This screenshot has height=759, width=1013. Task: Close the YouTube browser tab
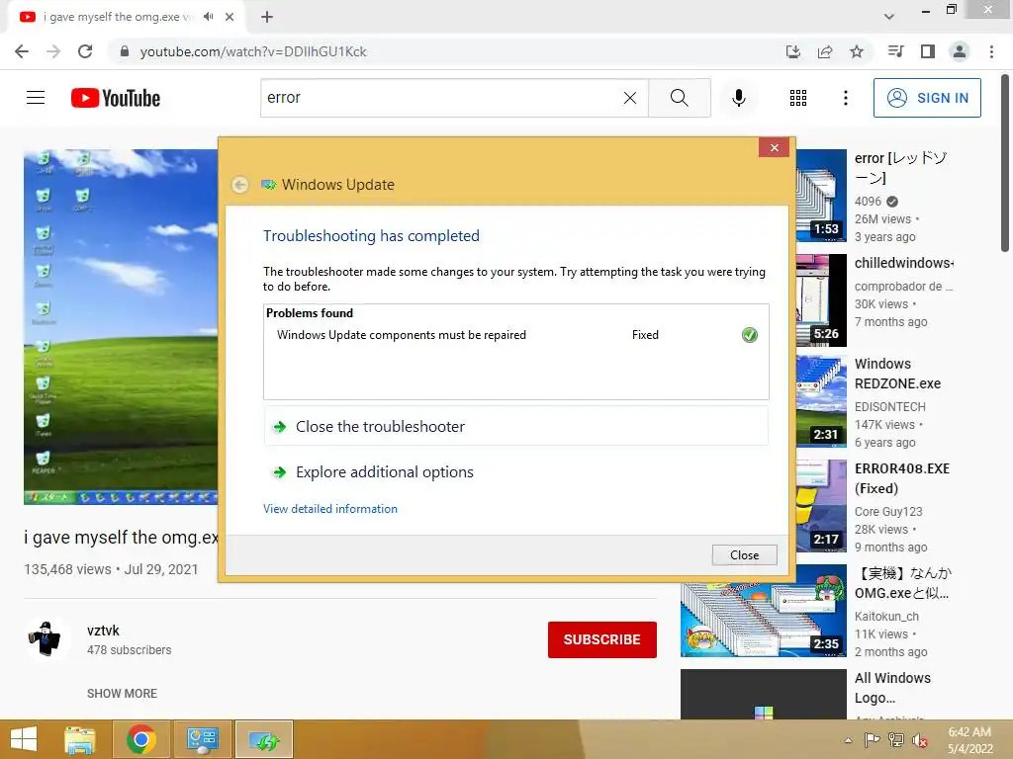[x=230, y=17]
